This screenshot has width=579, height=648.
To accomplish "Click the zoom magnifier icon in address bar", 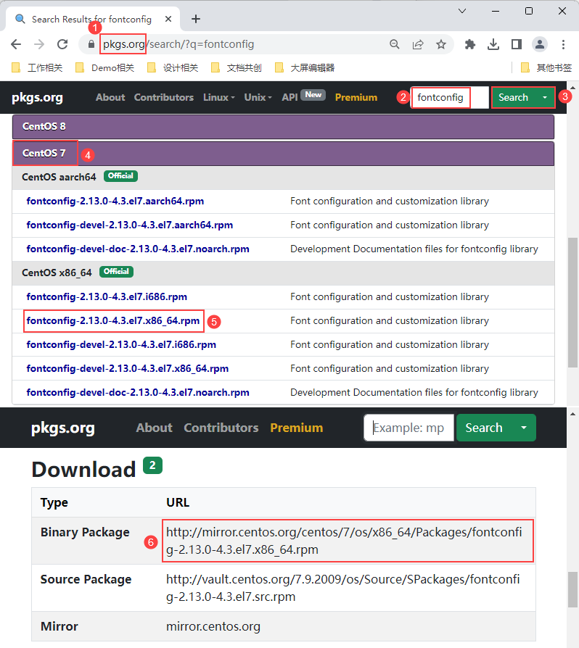I will [395, 44].
